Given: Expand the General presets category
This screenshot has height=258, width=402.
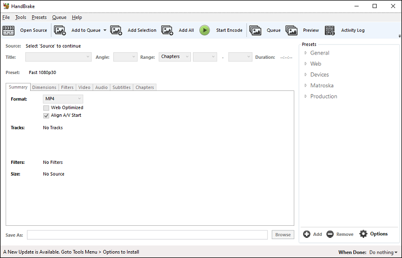Looking at the screenshot, I should coord(306,53).
